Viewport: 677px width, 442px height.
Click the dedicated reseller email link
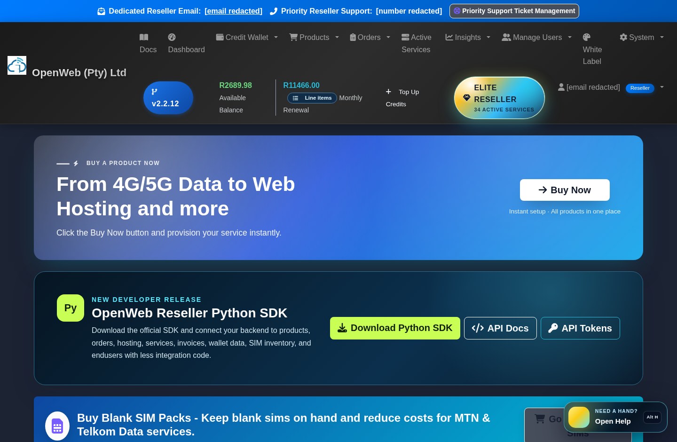click(x=233, y=11)
